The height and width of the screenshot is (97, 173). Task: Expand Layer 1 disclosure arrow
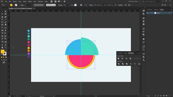(x=153, y=13)
